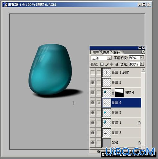Select the 图层 1 副本 layer name
The width and height of the screenshot is (158, 159).
pyautogui.click(x=121, y=73)
